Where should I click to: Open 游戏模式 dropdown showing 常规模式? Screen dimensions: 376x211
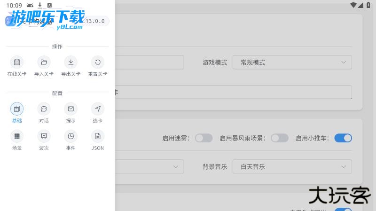[x=292, y=63]
